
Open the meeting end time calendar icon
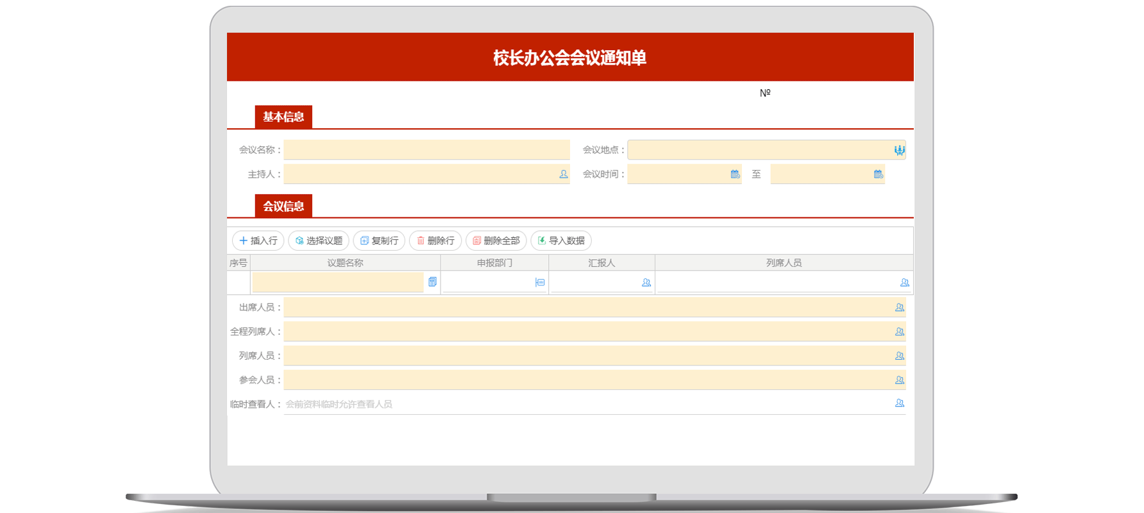point(878,174)
